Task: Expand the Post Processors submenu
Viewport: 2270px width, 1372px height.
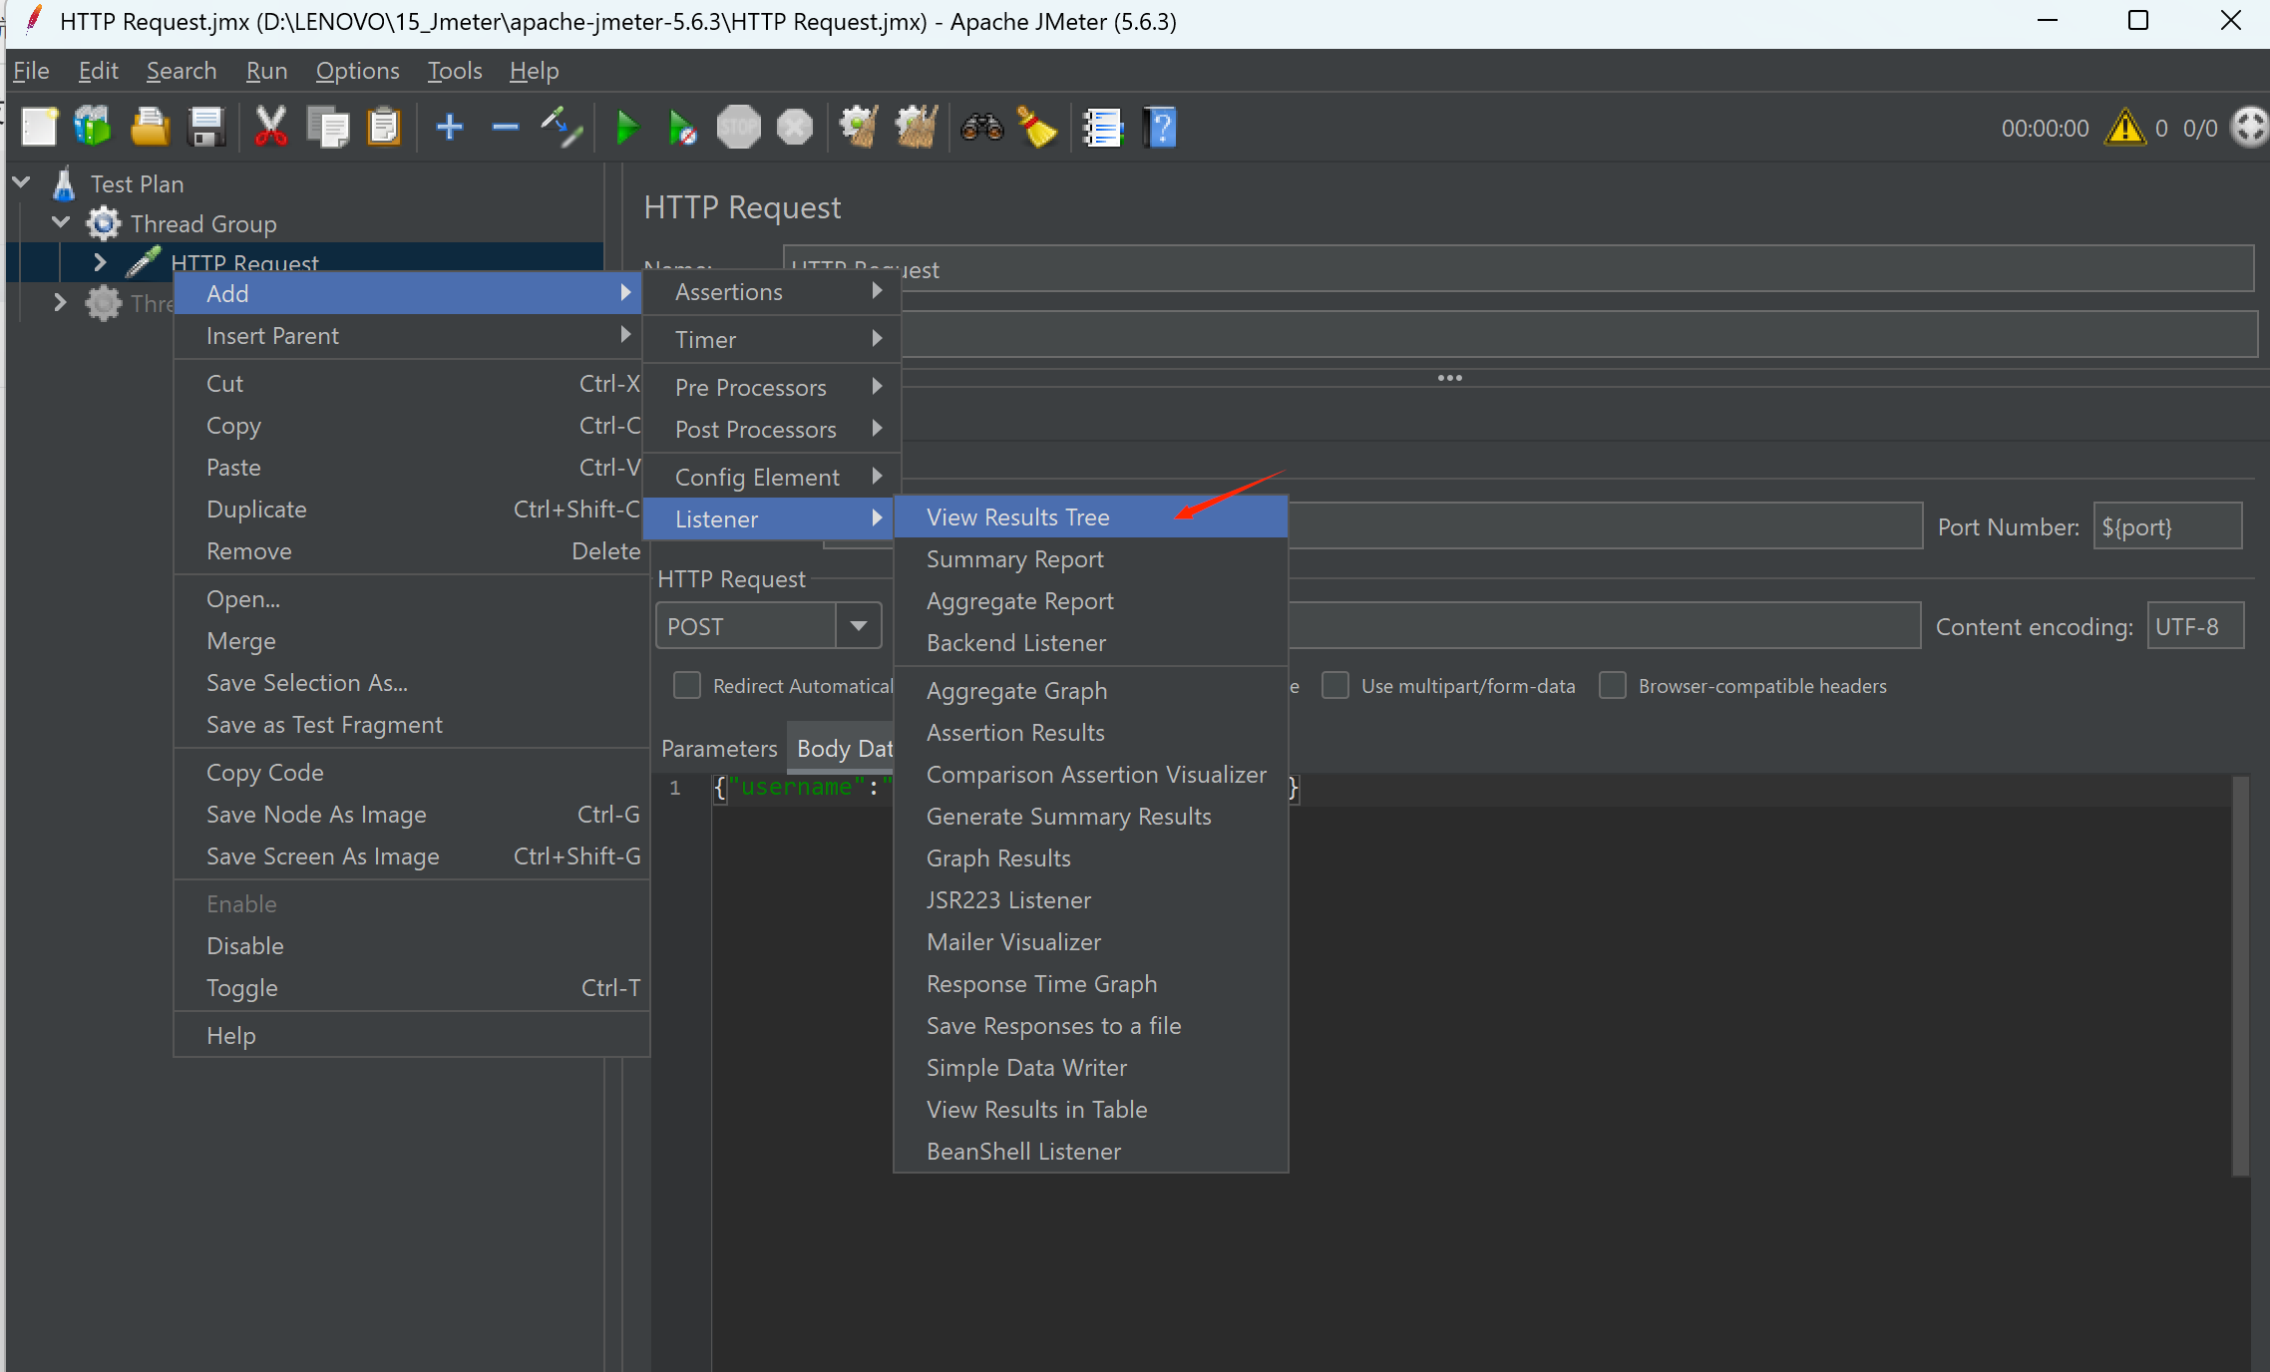Action: pyautogui.click(x=772, y=429)
